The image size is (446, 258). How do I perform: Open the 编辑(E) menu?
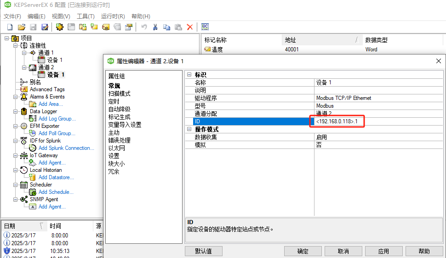coord(36,16)
